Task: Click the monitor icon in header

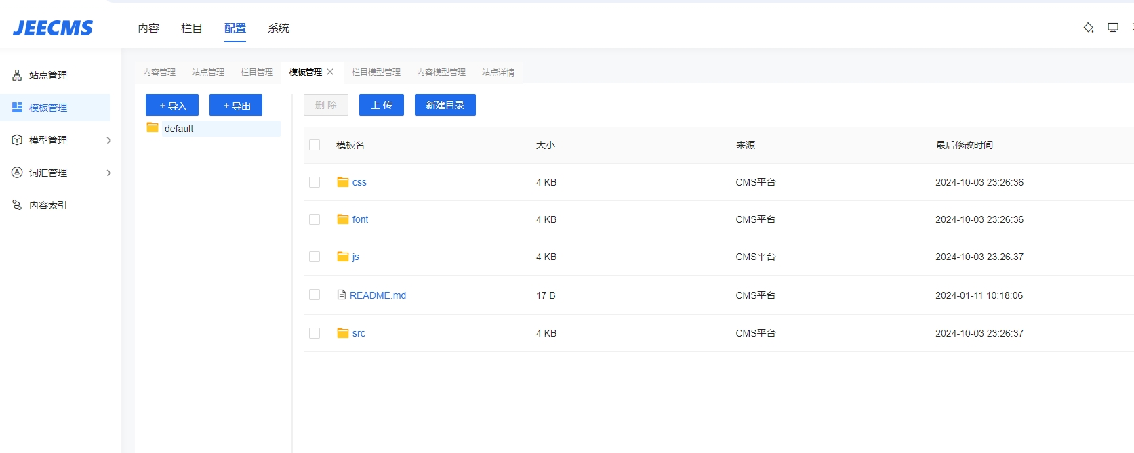Action: (1113, 28)
